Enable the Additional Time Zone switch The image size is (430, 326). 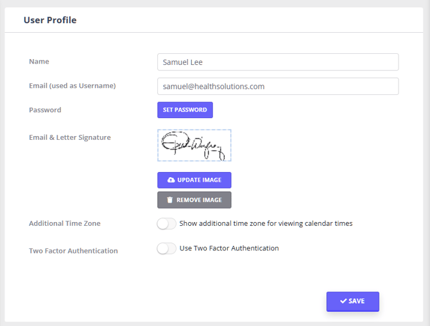166,224
